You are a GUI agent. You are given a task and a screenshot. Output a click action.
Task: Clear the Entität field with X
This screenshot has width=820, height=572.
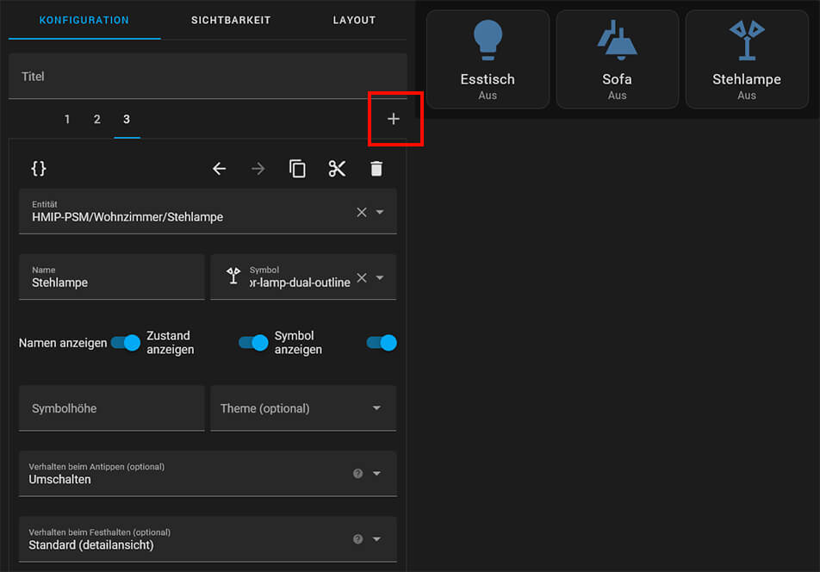coord(362,212)
